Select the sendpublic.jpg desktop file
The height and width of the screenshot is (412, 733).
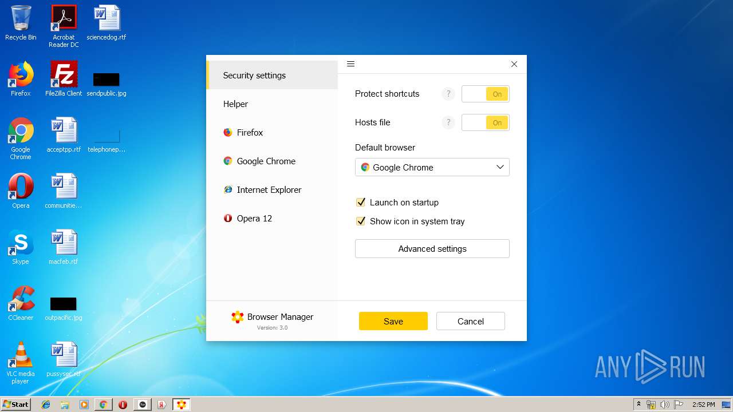[x=107, y=84]
